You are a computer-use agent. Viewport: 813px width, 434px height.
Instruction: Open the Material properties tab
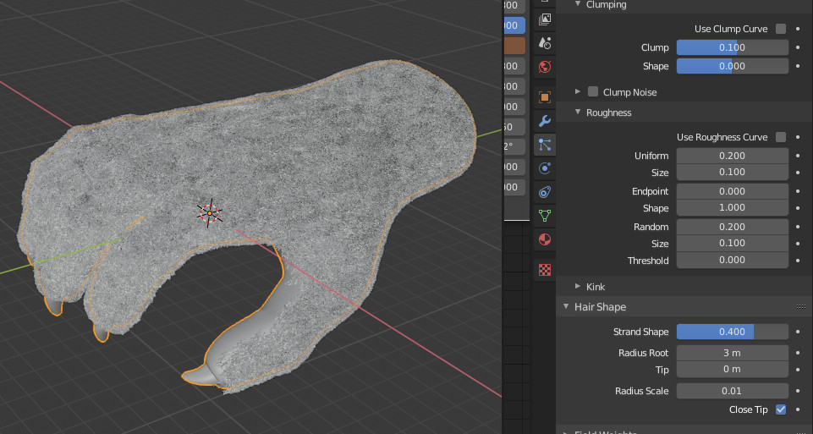click(x=545, y=239)
